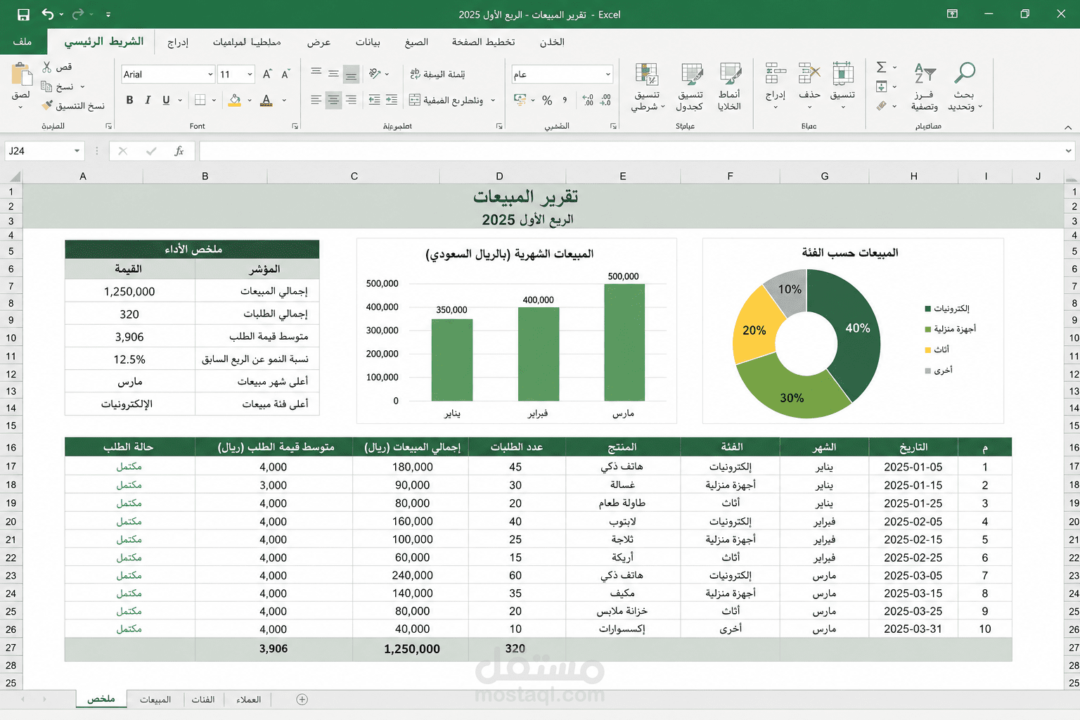Switch to the الصيغ ribbon tab
This screenshot has height=720, width=1080.
tap(416, 42)
